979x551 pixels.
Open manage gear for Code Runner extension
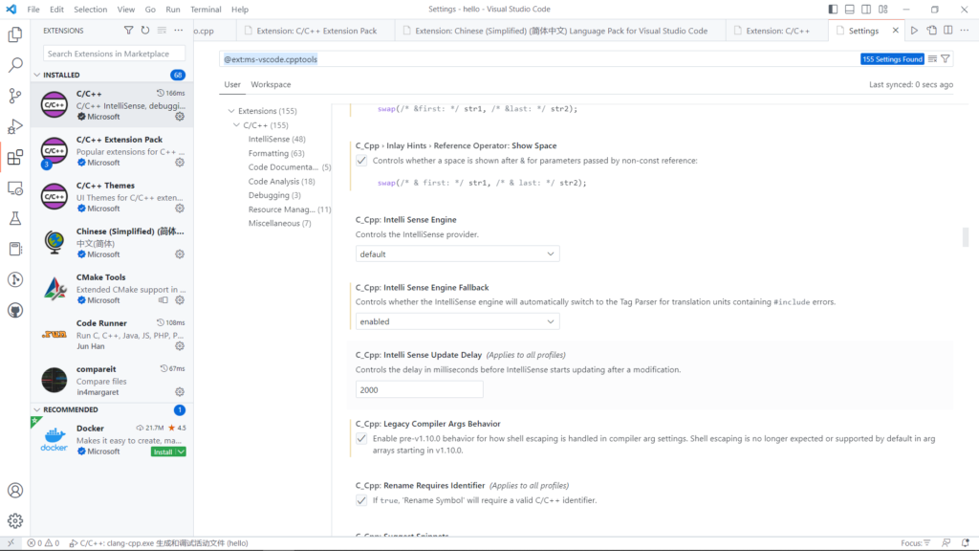[x=180, y=346]
